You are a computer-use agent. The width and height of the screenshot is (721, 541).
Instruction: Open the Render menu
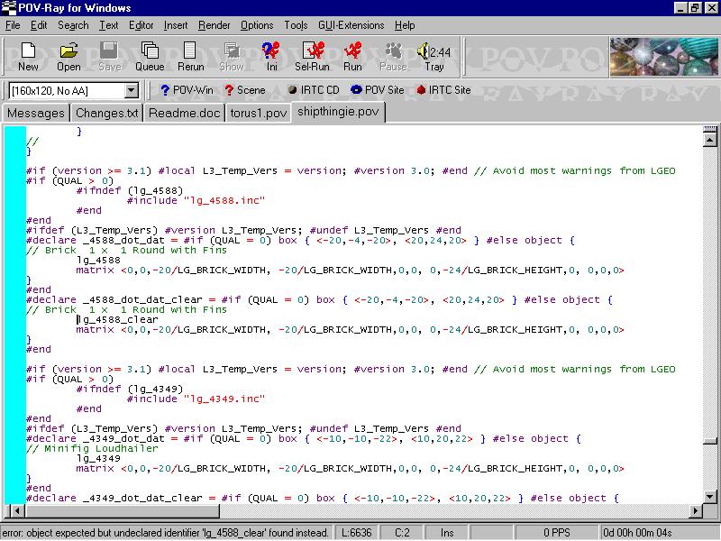(214, 25)
